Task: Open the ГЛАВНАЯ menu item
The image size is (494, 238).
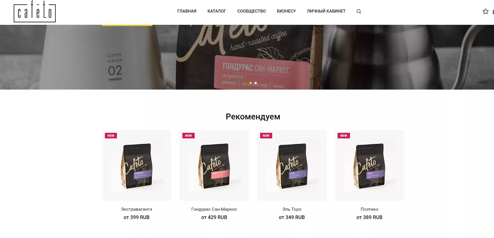Action: (187, 11)
